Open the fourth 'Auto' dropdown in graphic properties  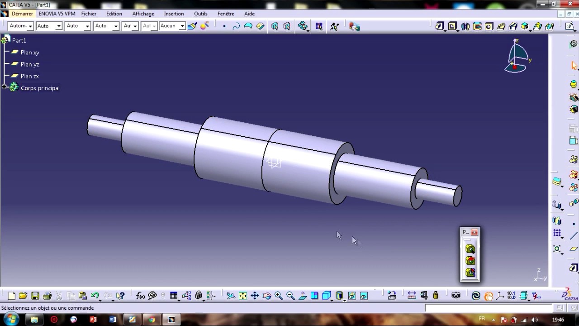click(116, 26)
